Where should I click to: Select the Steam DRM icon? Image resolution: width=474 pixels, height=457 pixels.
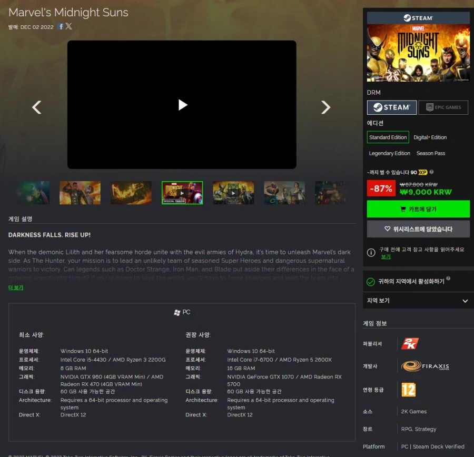point(391,107)
